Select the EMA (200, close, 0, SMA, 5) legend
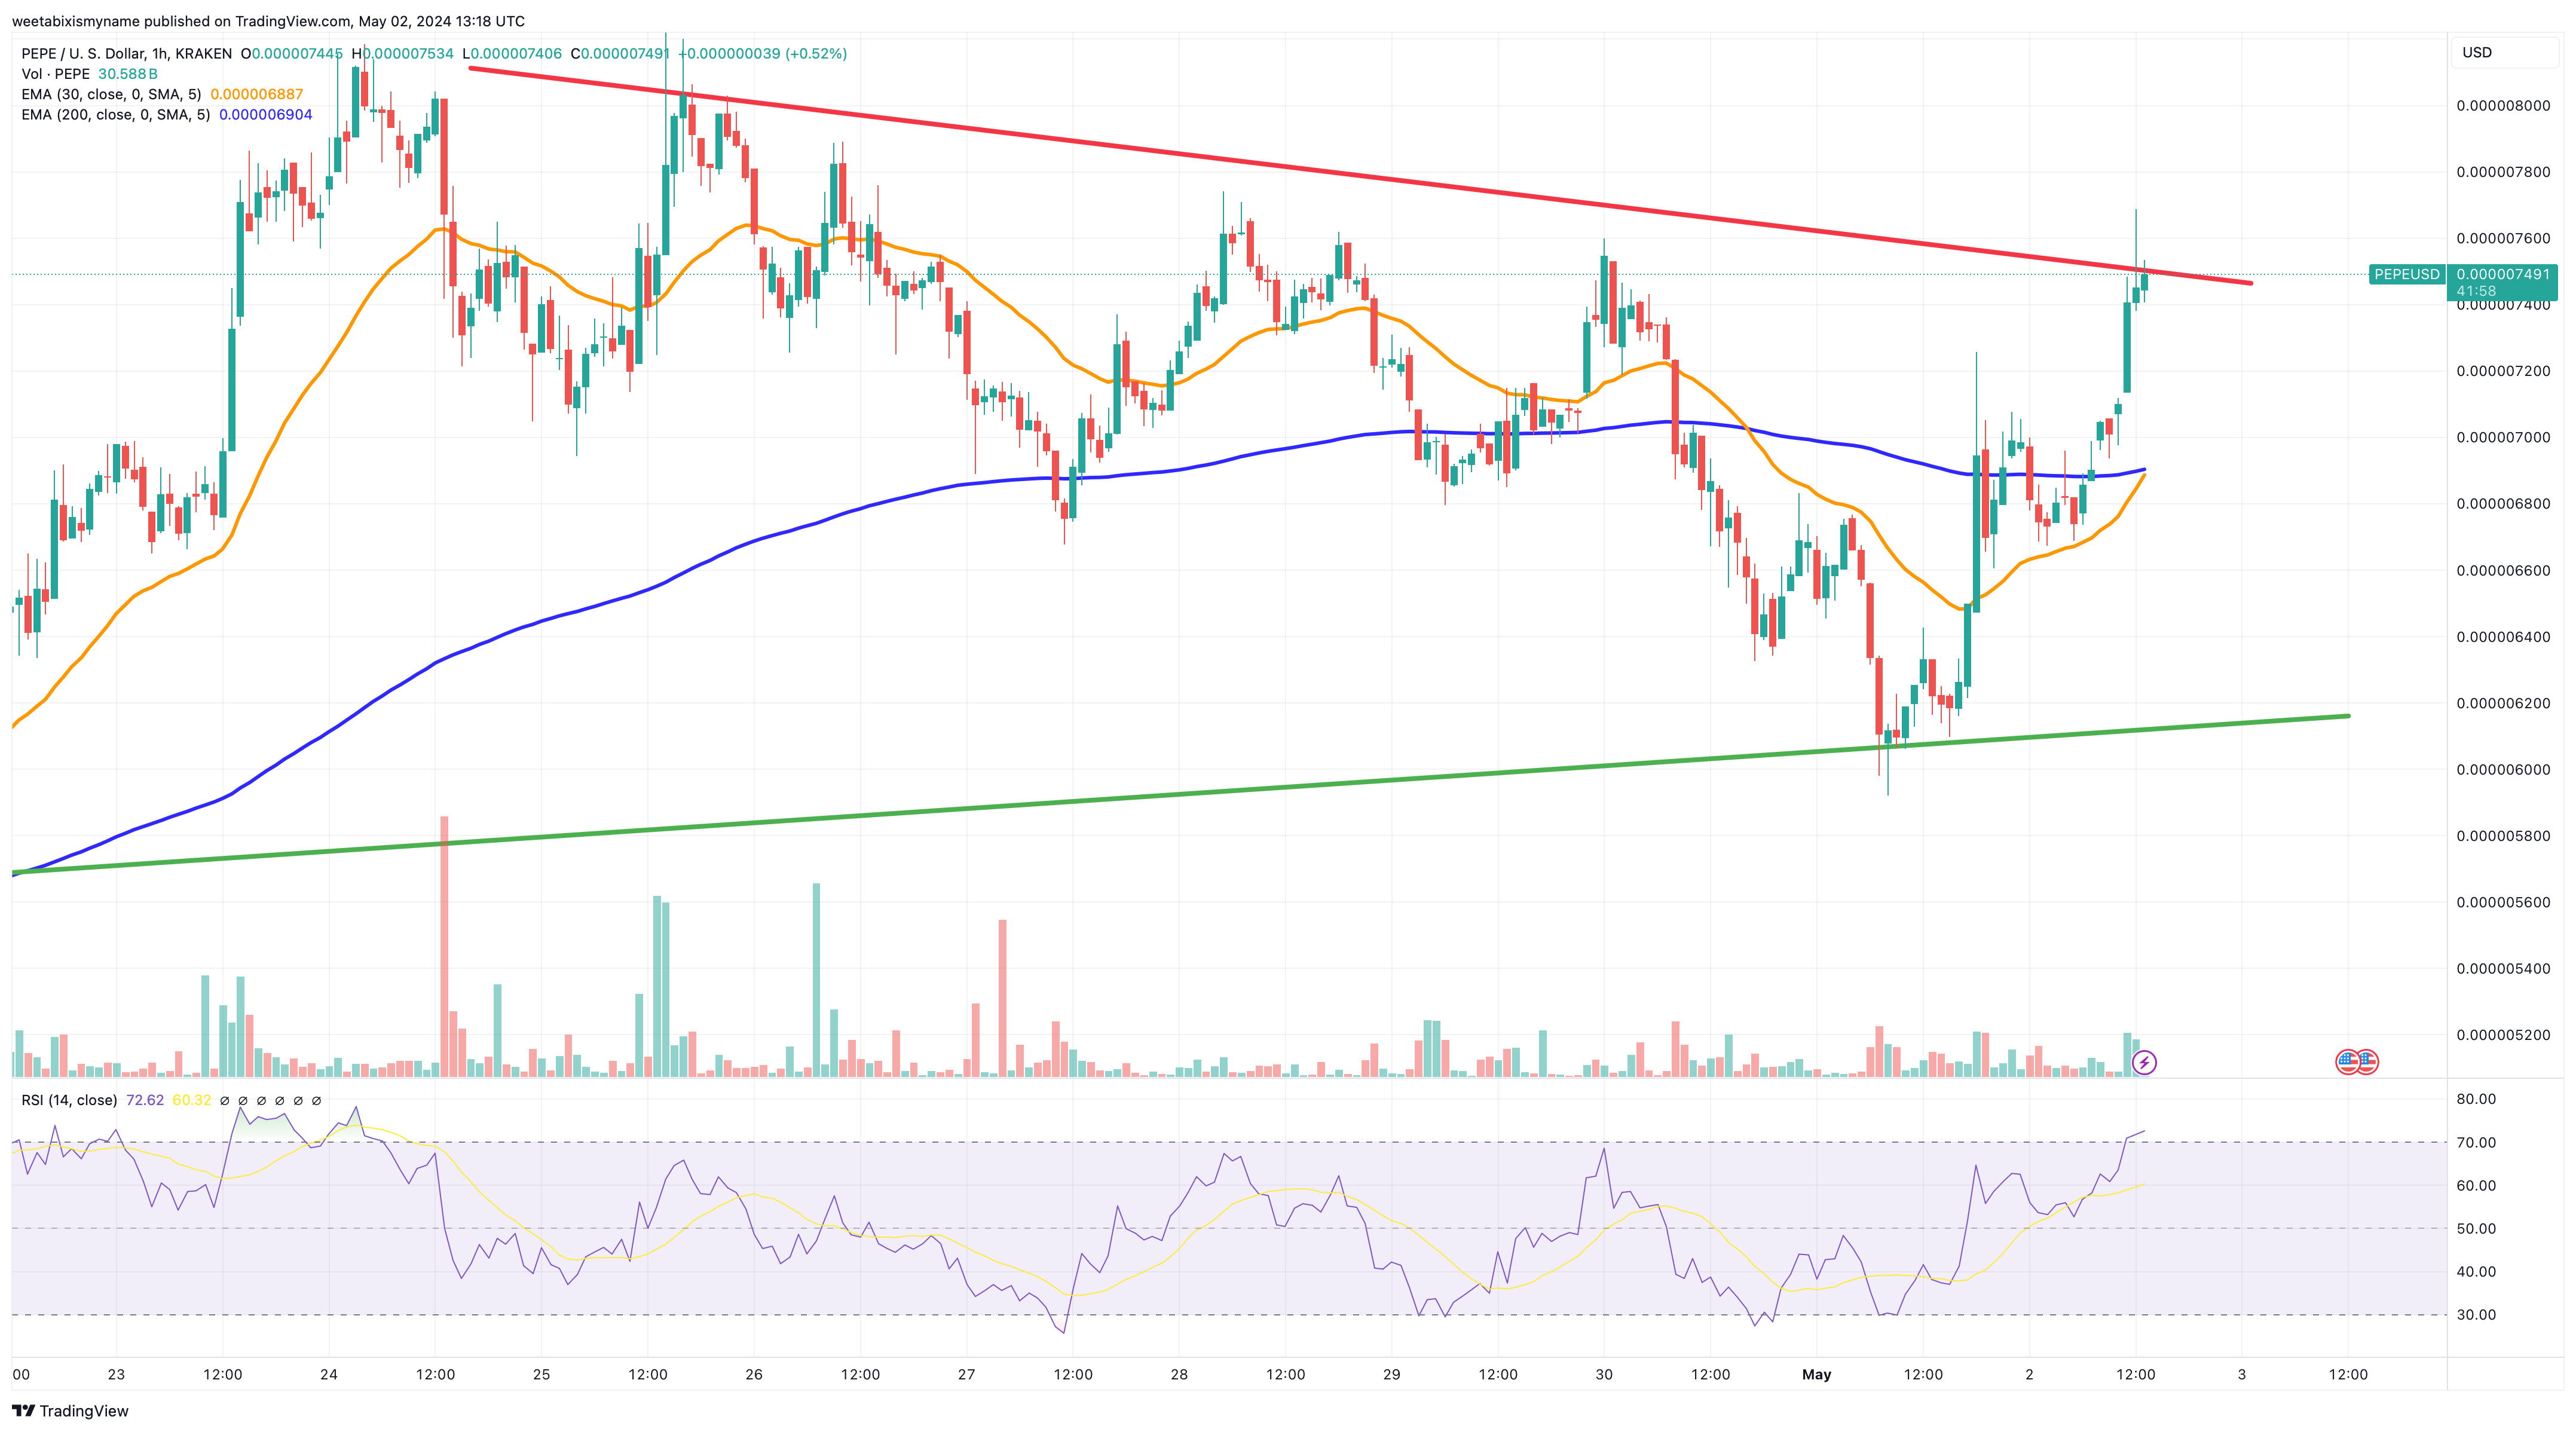This screenshot has width=2576, height=1432. [116, 115]
